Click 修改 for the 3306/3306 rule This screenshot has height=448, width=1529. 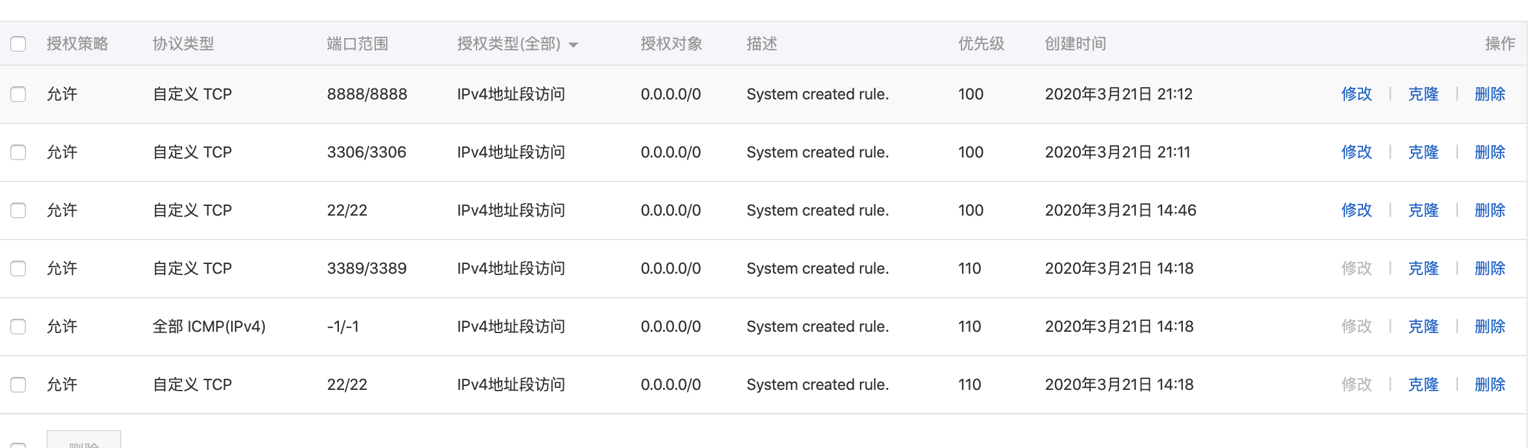pos(1356,152)
